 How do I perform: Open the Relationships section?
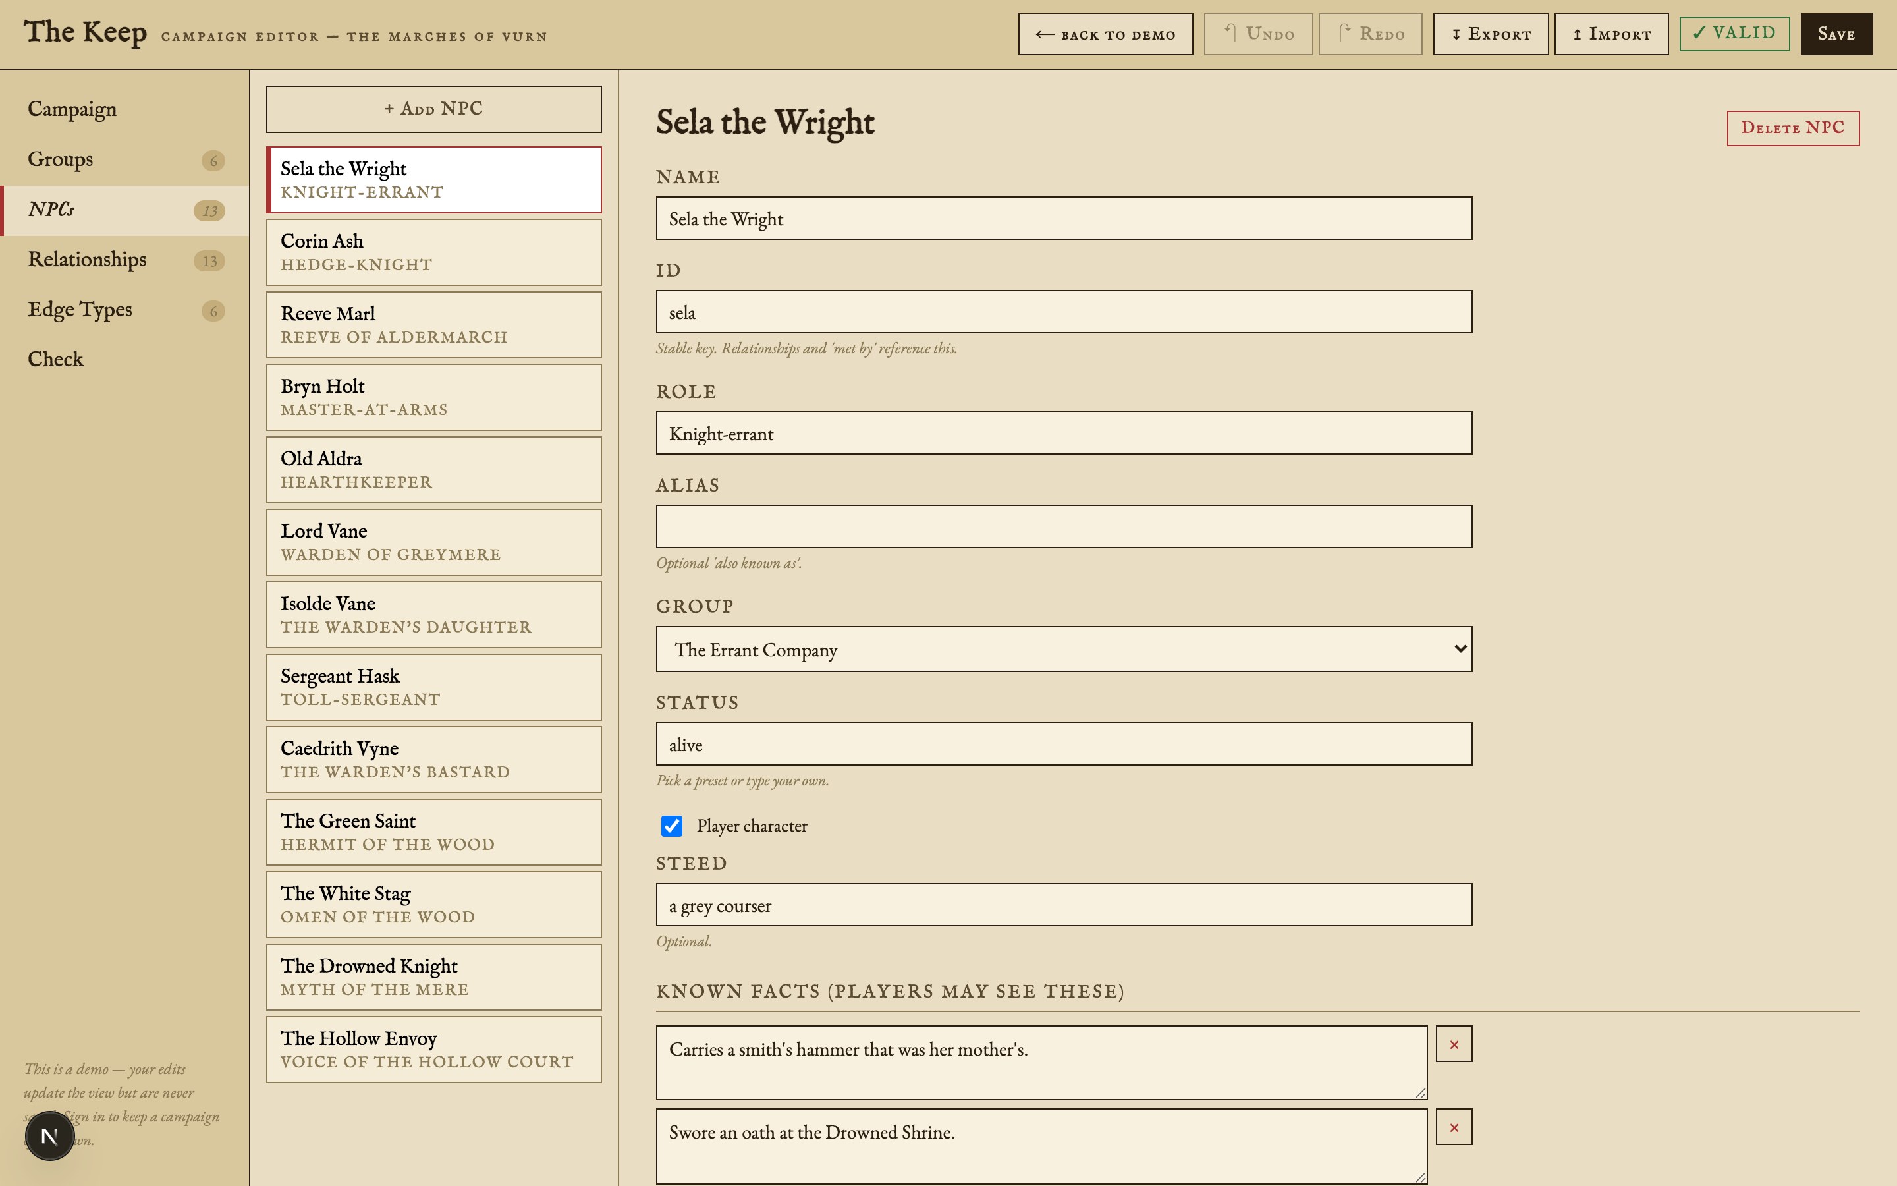pos(124,260)
